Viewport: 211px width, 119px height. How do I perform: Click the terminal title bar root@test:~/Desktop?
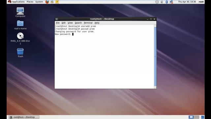[102, 19]
